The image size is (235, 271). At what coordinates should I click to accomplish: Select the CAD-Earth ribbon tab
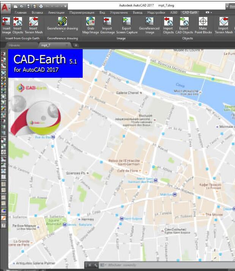(190, 12)
